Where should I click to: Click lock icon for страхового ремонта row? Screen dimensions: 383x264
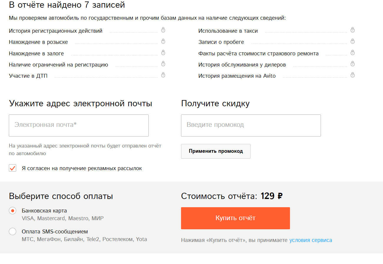click(x=352, y=53)
